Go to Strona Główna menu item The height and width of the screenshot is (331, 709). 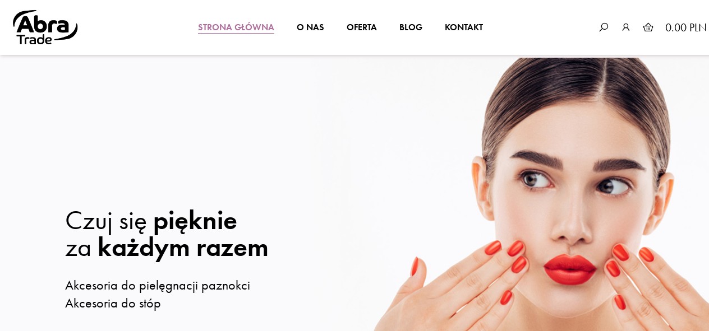(236, 27)
